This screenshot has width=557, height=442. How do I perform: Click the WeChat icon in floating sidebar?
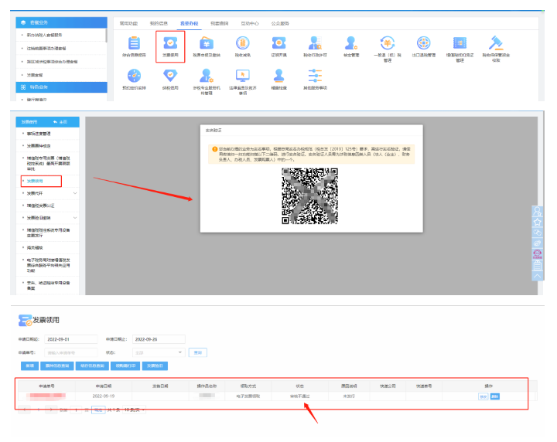tap(538, 233)
